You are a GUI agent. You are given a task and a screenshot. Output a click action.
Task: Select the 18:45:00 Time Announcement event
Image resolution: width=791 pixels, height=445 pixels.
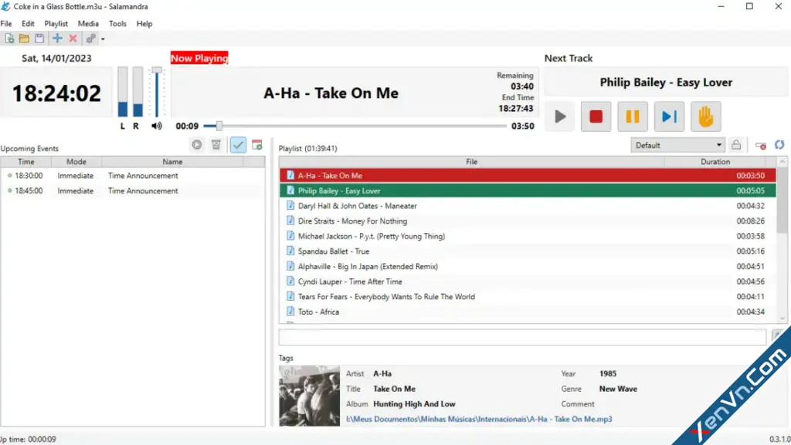(x=133, y=190)
